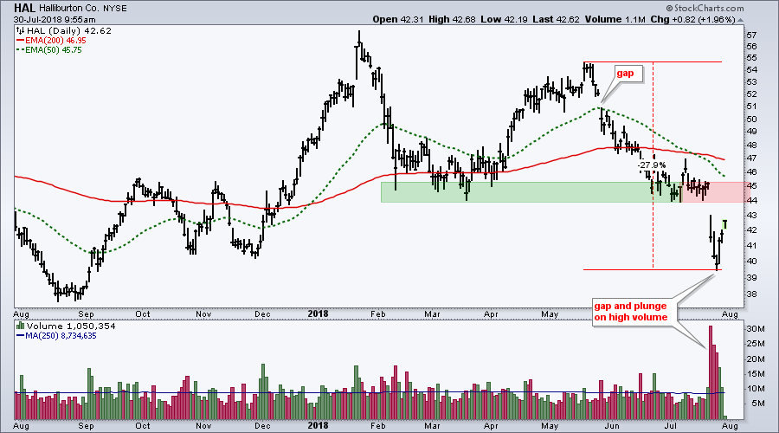Select the HAL ticker symbol in the header
The height and width of the screenshot is (433, 779).
click(x=24, y=8)
